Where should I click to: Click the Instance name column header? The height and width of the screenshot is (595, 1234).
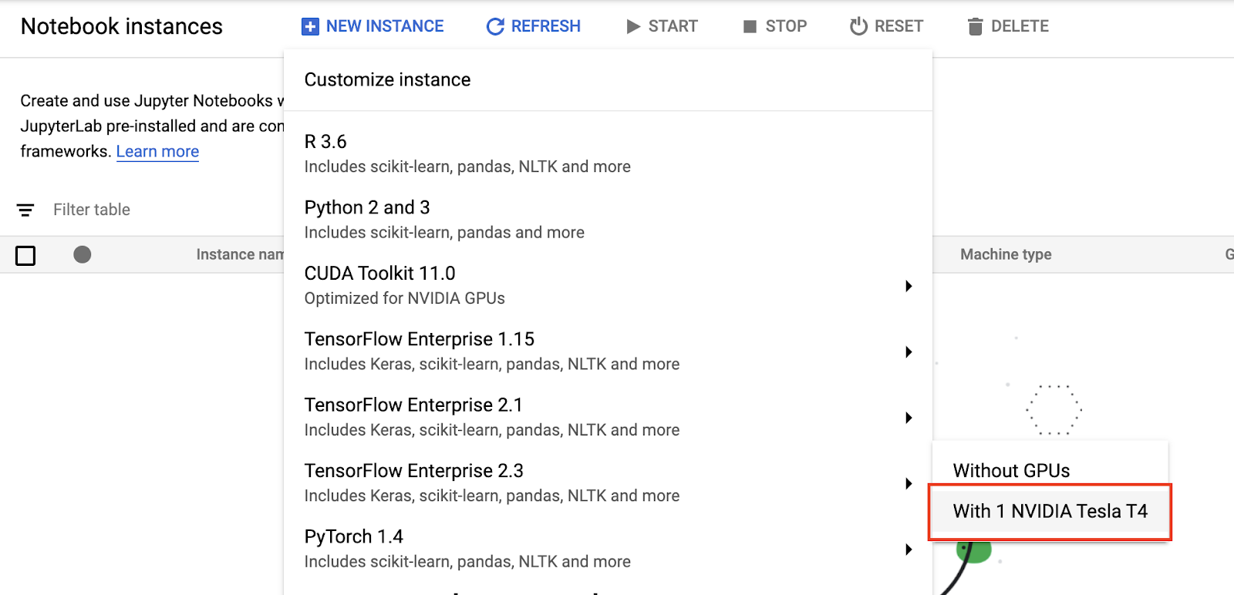pos(240,254)
